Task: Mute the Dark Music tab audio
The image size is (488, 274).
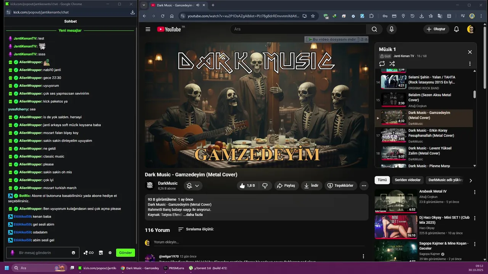Action: pyautogui.click(x=198, y=5)
